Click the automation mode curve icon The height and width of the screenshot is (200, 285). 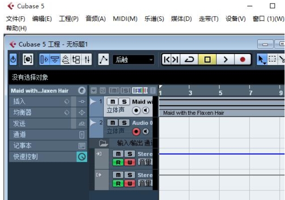coord(103,59)
